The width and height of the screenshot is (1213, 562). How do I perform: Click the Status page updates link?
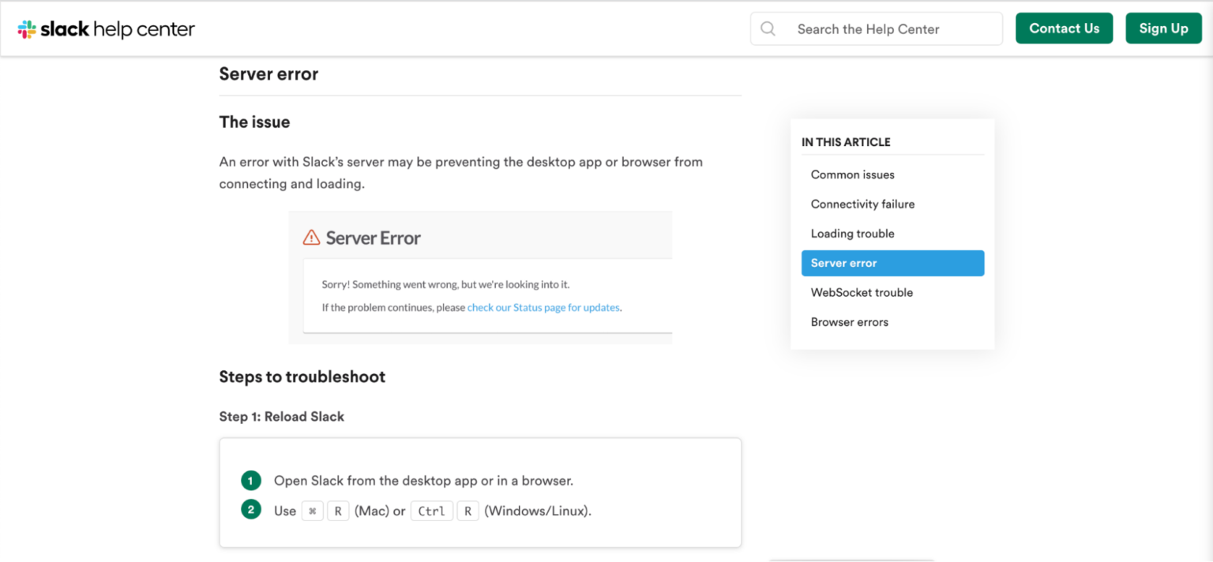(x=543, y=307)
